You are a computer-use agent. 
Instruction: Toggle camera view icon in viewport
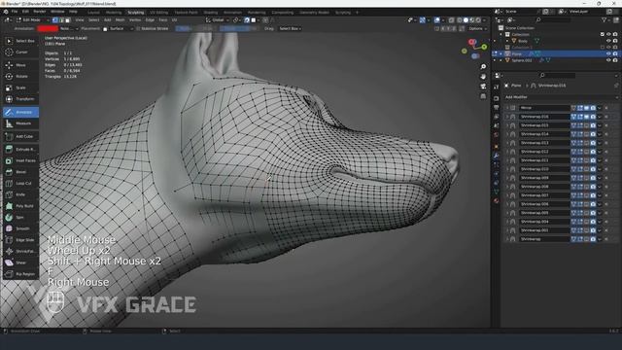click(x=483, y=87)
